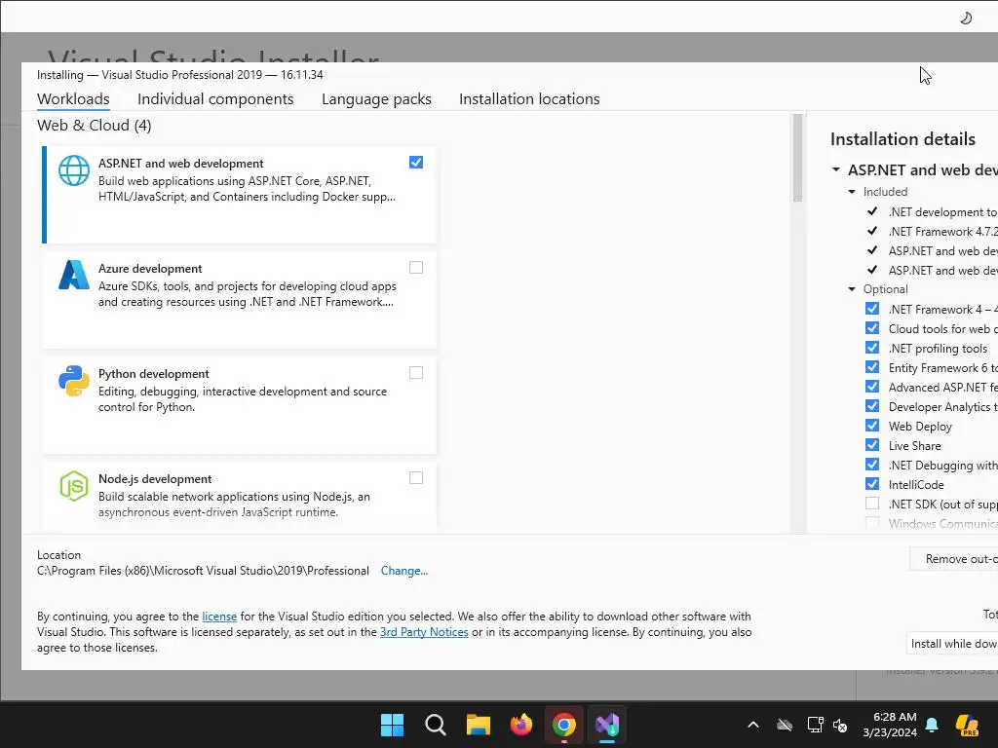Uncheck .NET profiling tools
998x748 pixels.
click(872, 348)
